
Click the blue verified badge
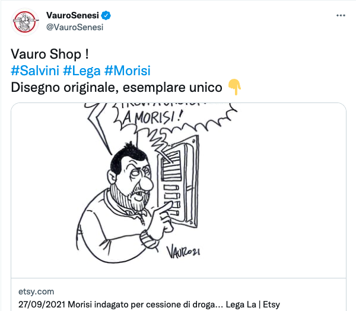tap(106, 15)
